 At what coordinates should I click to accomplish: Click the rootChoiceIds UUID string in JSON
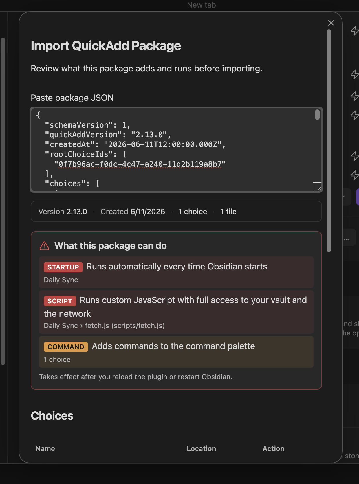(x=140, y=164)
